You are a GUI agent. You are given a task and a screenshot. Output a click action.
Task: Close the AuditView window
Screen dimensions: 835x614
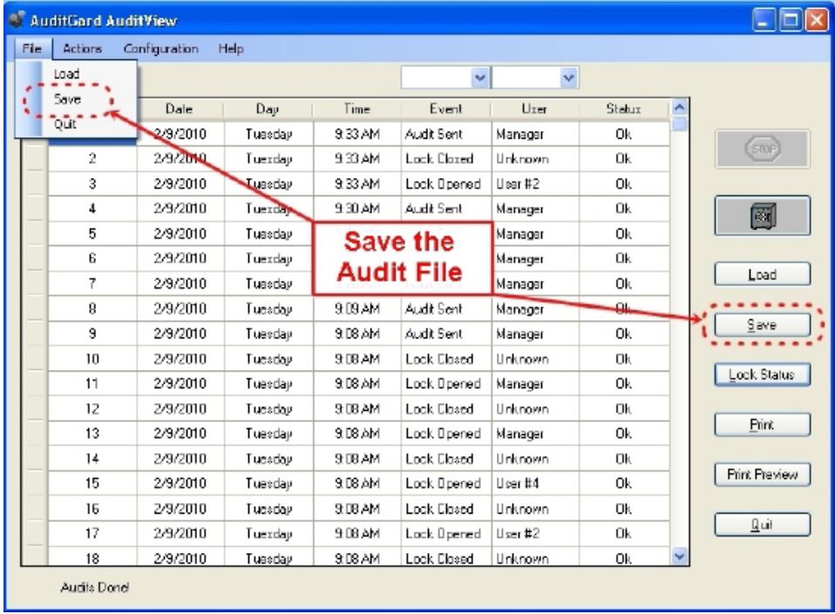click(817, 21)
